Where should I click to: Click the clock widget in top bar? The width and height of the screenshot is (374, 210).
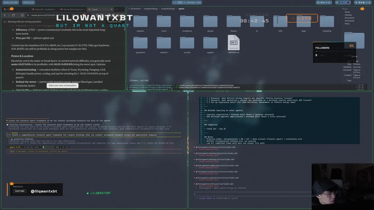(x=28, y=2)
